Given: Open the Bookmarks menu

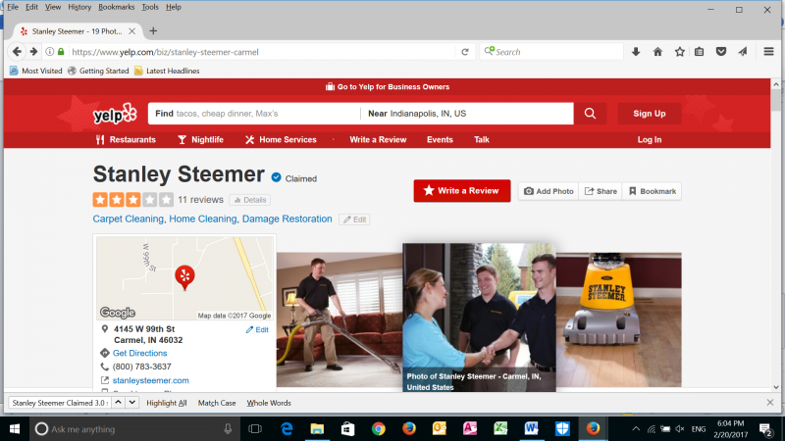Looking at the screenshot, I should click(x=117, y=7).
